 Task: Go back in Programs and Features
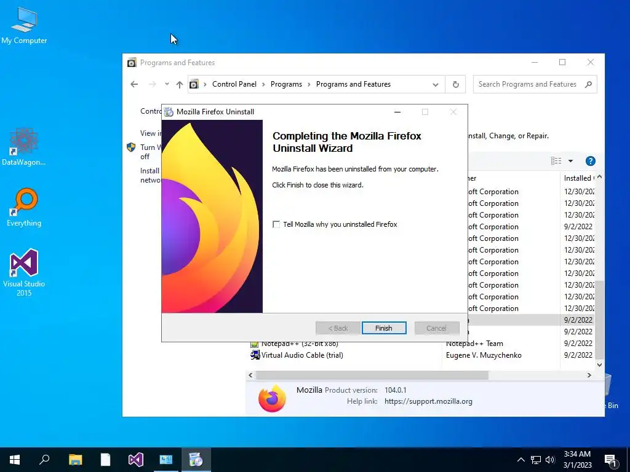tap(134, 84)
